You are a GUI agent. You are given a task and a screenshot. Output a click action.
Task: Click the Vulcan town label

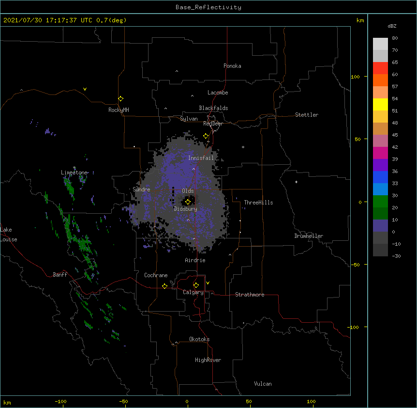coord(263,384)
